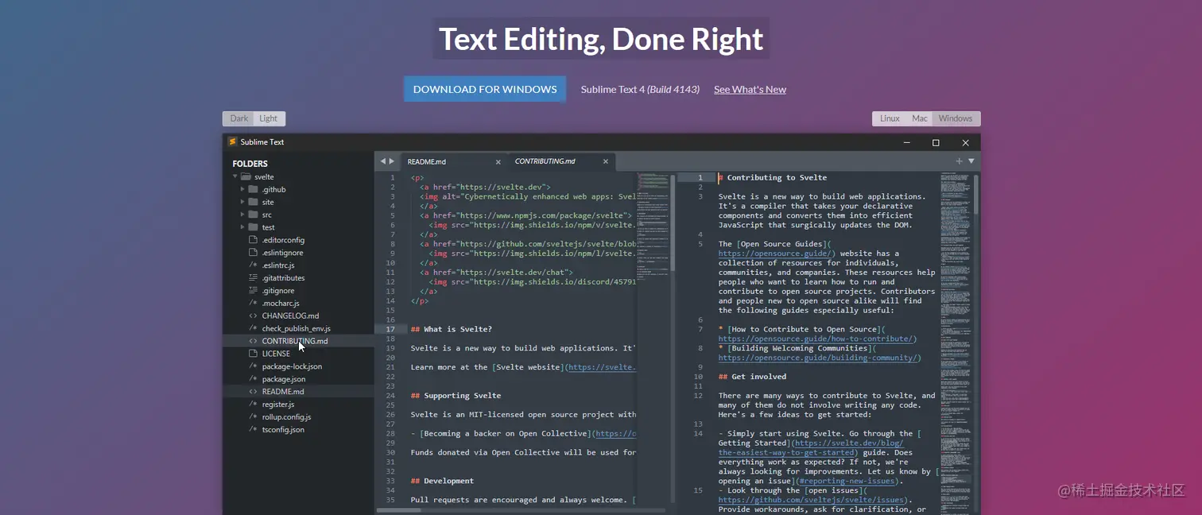Click the .eslintignore file icon
The width and height of the screenshot is (1202, 515).
pyautogui.click(x=253, y=253)
